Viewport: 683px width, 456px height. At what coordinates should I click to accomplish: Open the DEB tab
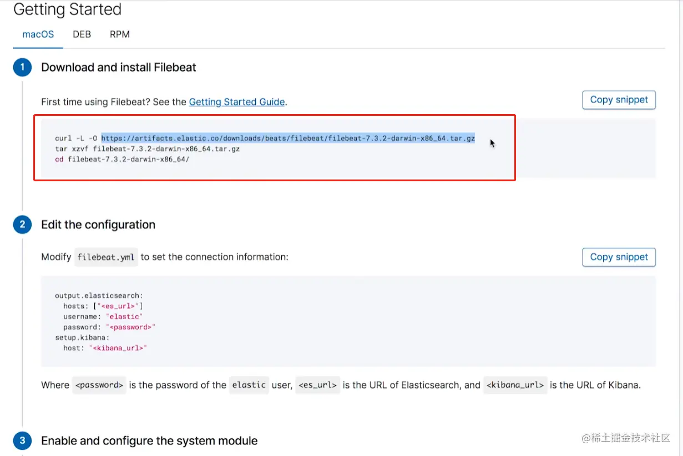pyautogui.click(x=82, y=34)
